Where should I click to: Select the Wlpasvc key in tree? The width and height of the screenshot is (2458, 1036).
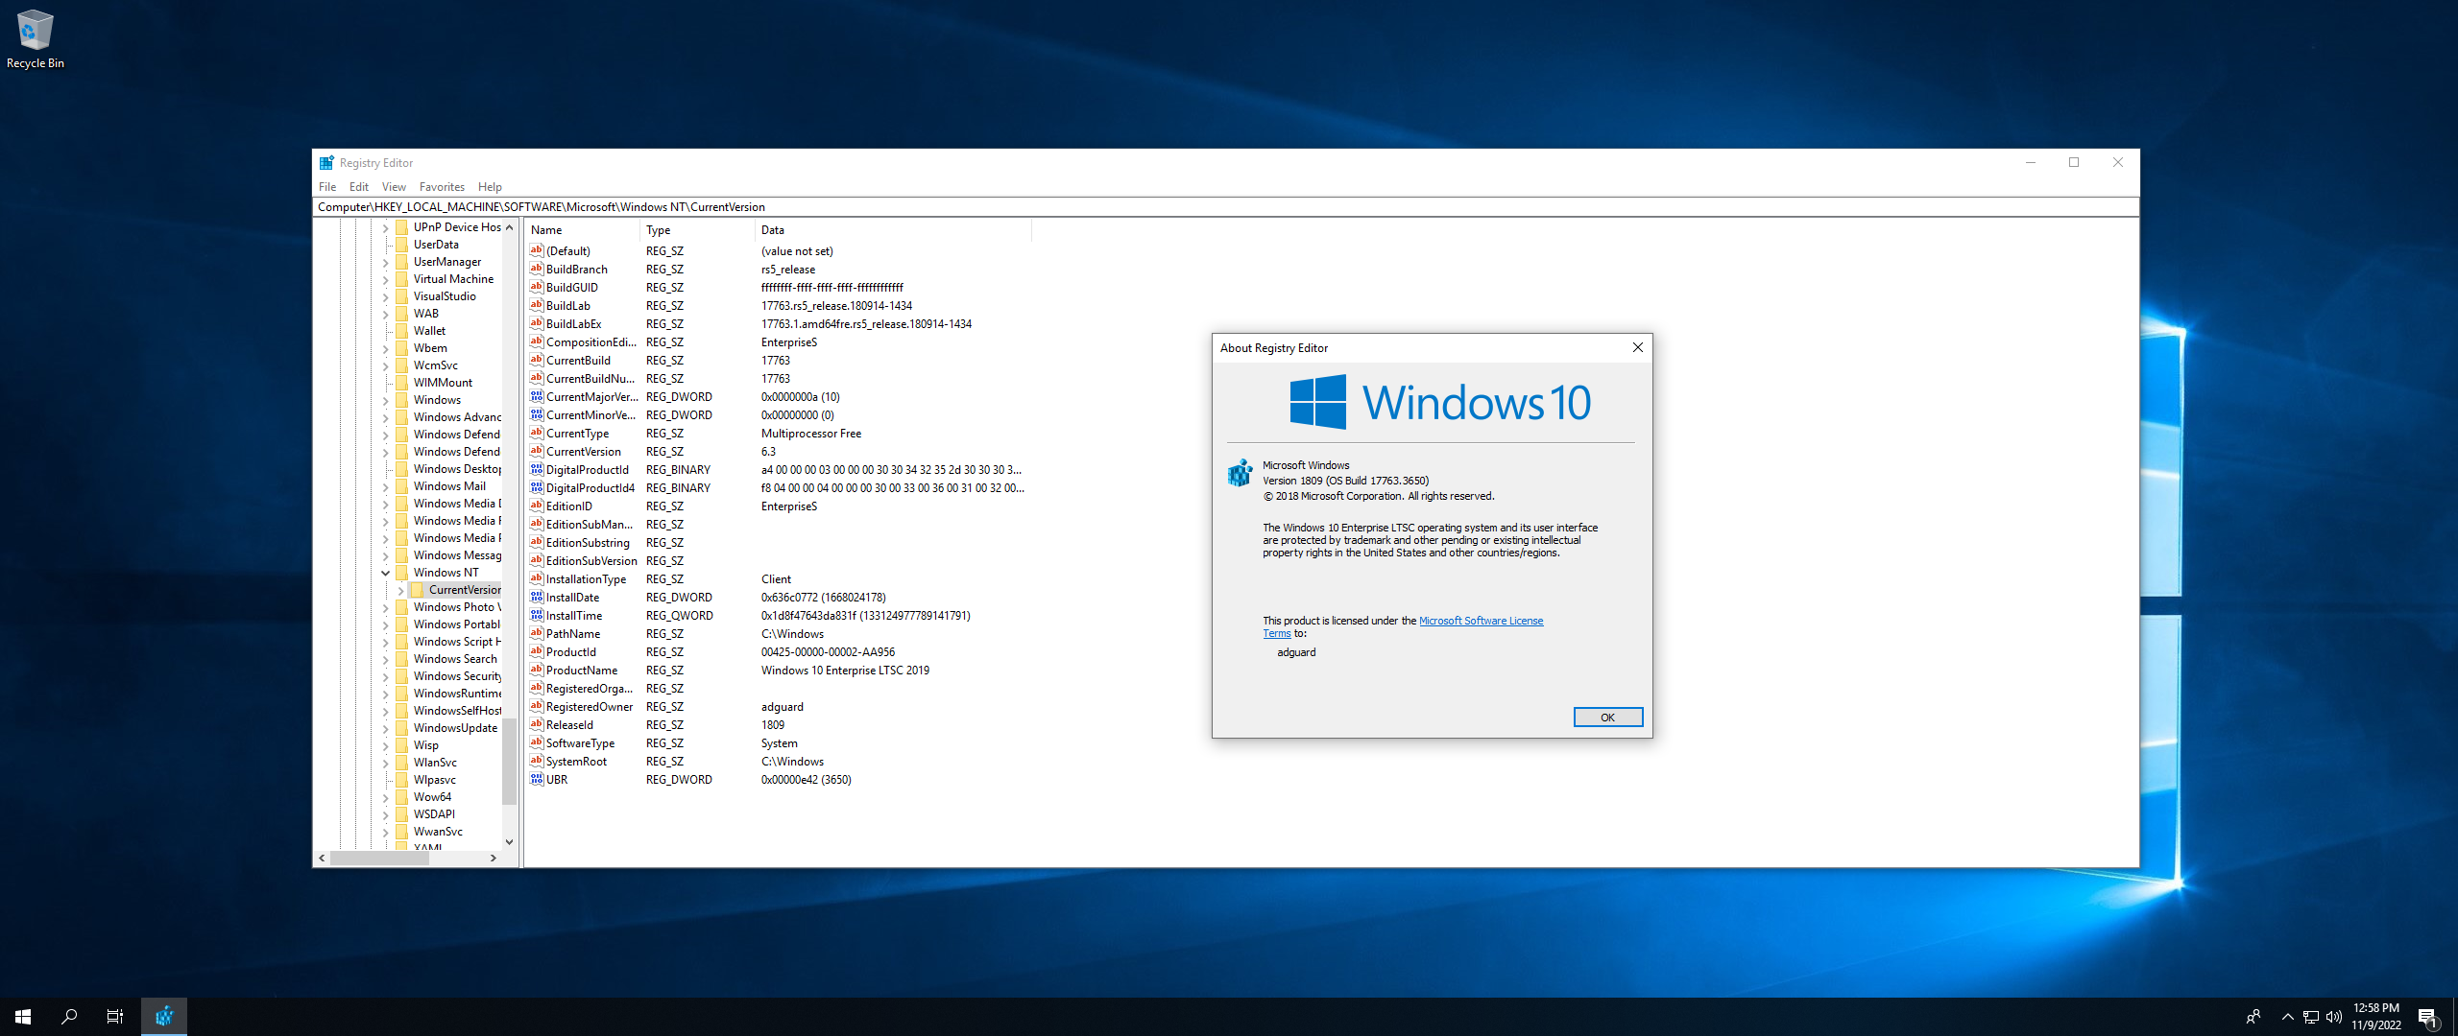pyautogui.click(x=435, y=780)
